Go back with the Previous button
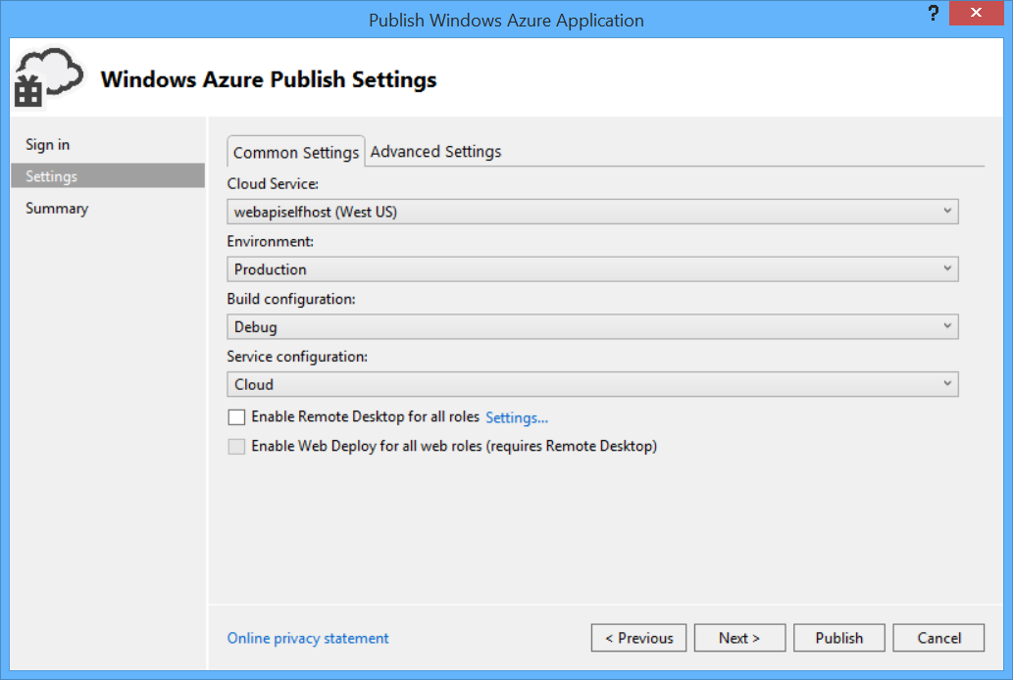This screenshot has width=1013, height=680. [638, 638]
